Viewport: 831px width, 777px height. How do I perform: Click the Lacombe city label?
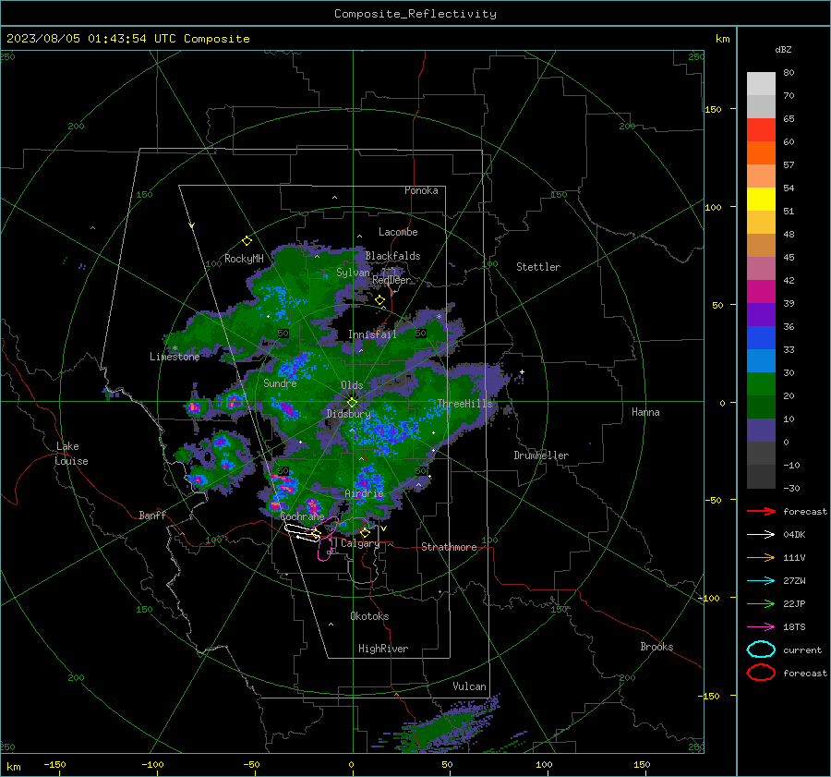coord(398,232)
